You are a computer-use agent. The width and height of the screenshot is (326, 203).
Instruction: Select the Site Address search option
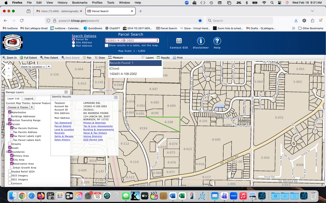tap(73, 42)
